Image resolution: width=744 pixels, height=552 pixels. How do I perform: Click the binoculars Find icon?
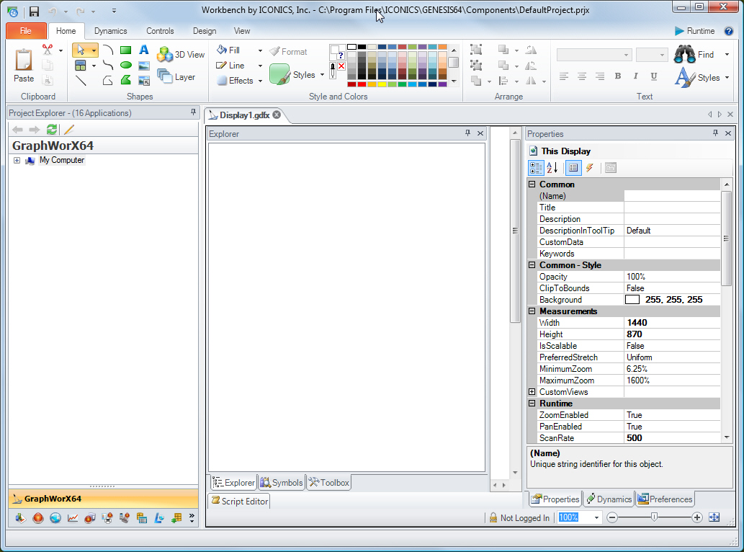click(x=684, y=55)
